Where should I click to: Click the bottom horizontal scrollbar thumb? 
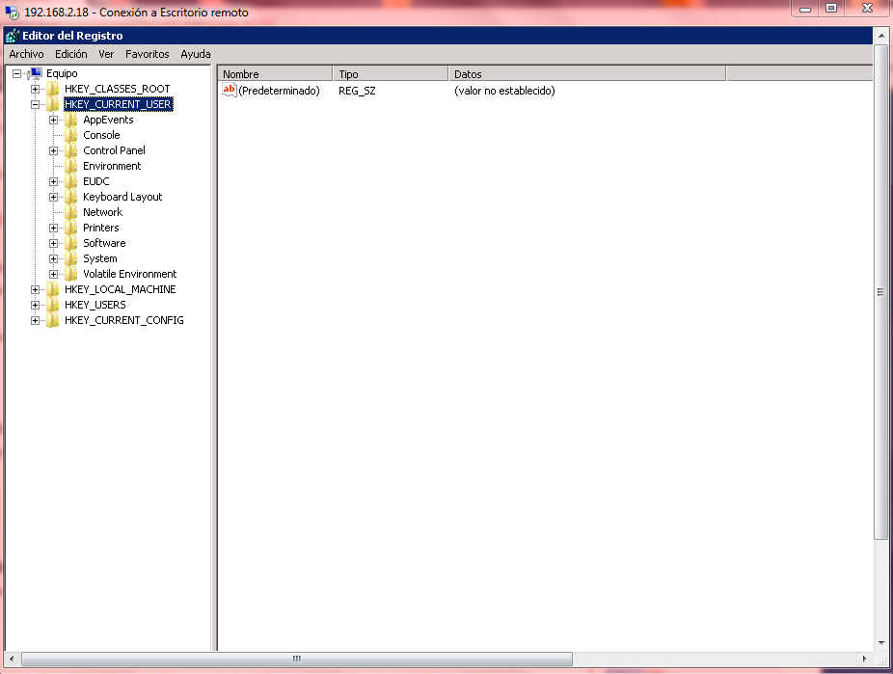[x=296, y=659]
